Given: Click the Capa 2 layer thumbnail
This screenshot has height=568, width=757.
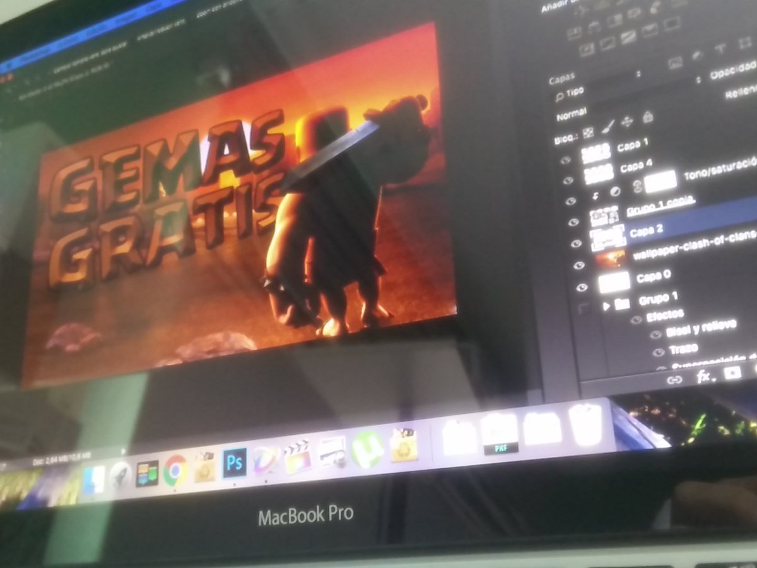Looking at the screenshot, I should [608, 237].
